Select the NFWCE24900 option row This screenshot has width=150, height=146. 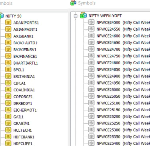119,76
